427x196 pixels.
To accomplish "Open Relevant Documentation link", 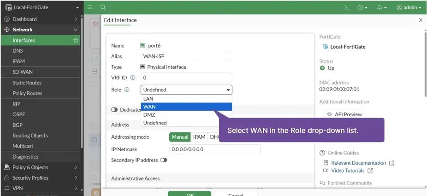I will tap(358, 163).
